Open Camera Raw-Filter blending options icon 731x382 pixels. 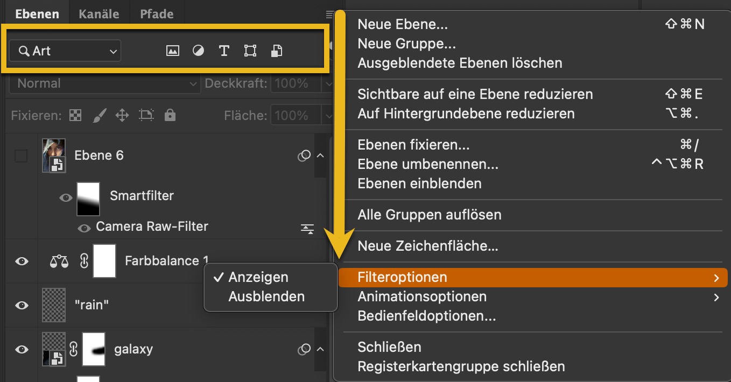(x=307, y=229)
